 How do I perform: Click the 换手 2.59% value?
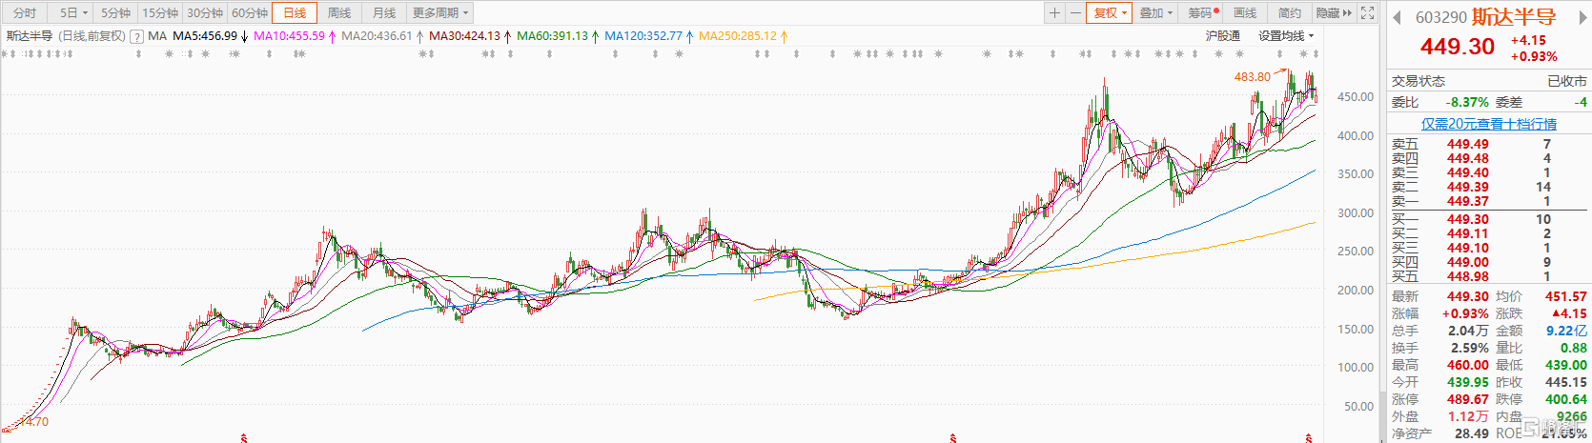click(1469, 348)
